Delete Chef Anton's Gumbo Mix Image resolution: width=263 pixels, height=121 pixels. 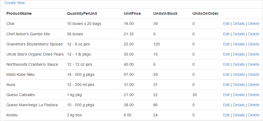[254, 34]
